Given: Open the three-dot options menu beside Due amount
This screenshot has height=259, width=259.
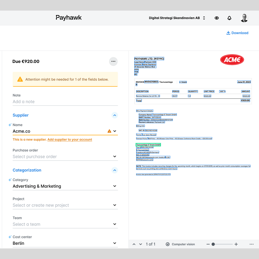Looking at the screenshot, I should click(x=113, y=61).
